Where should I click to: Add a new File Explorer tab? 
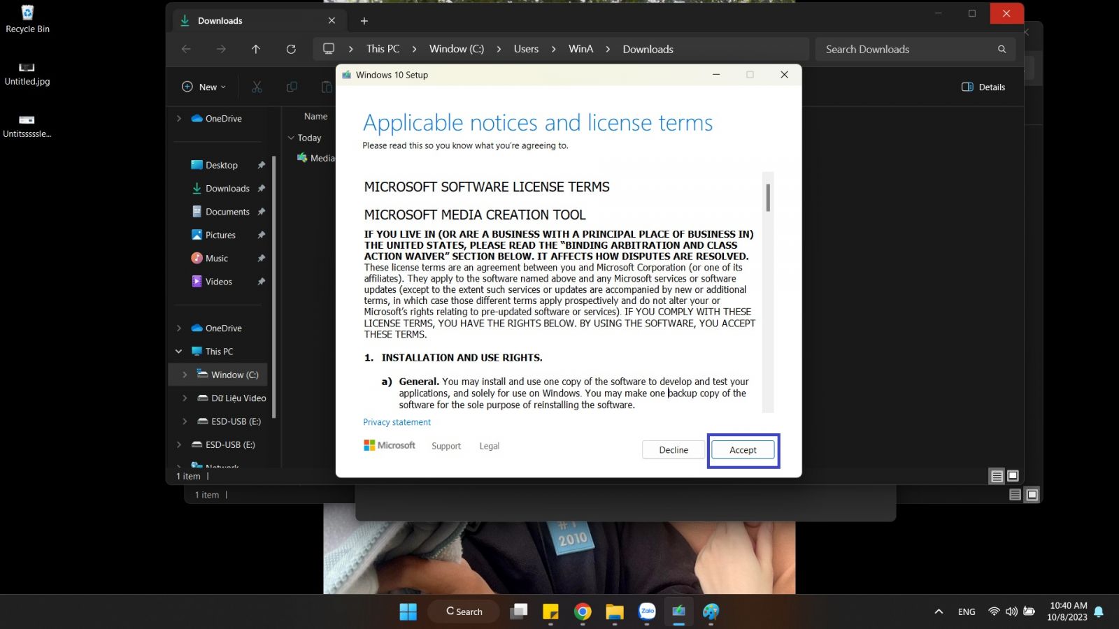click(x=364, y=21)
